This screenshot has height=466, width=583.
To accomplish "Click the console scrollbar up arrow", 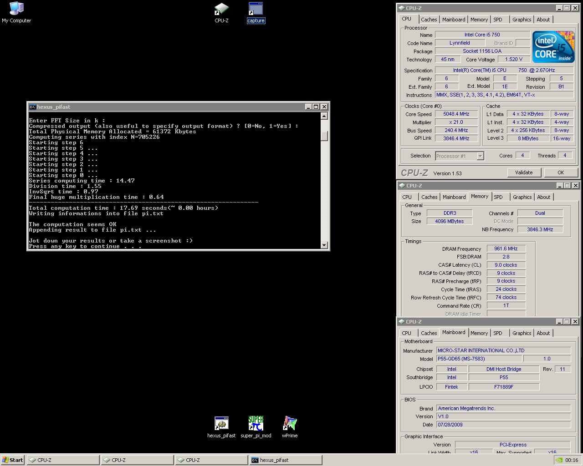I will click(x=324, y=116).
